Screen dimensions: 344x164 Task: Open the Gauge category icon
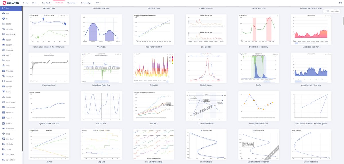(x=3, y=97)
